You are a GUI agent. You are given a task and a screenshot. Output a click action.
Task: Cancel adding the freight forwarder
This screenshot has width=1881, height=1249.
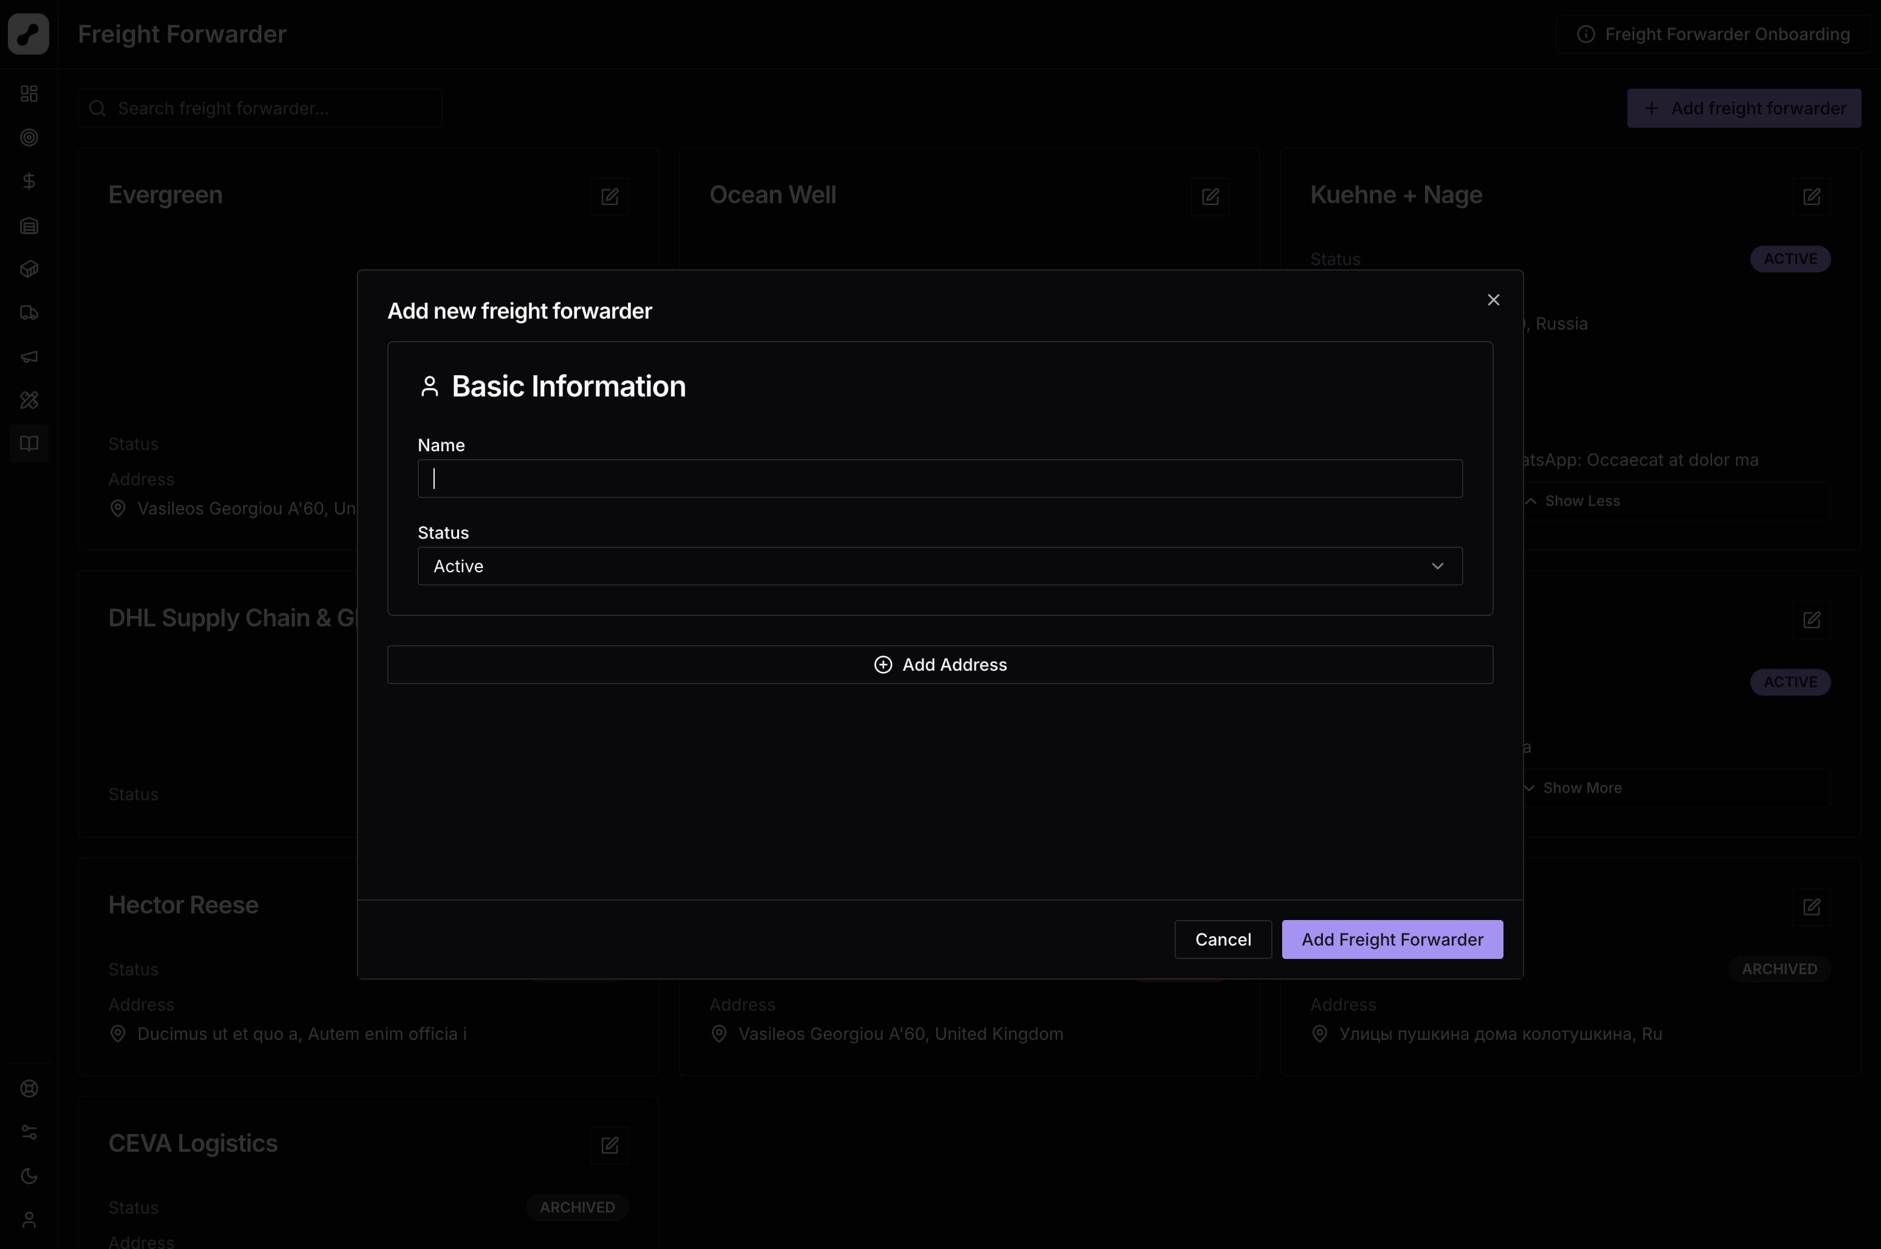click(1223, 939)
